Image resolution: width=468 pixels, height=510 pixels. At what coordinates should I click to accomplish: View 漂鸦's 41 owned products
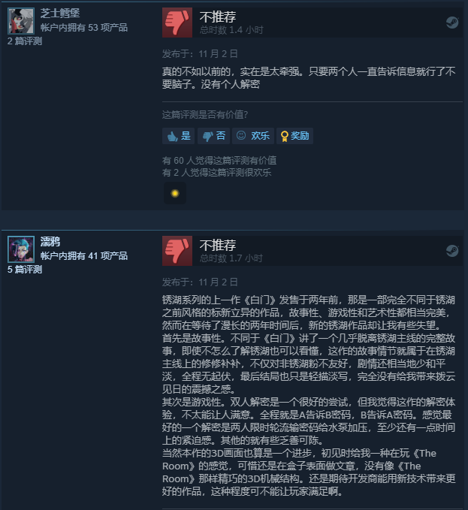point(84,256)
